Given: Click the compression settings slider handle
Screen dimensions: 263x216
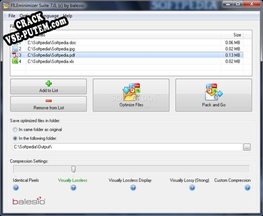Looking at the screenshot, I should point(73,169).
